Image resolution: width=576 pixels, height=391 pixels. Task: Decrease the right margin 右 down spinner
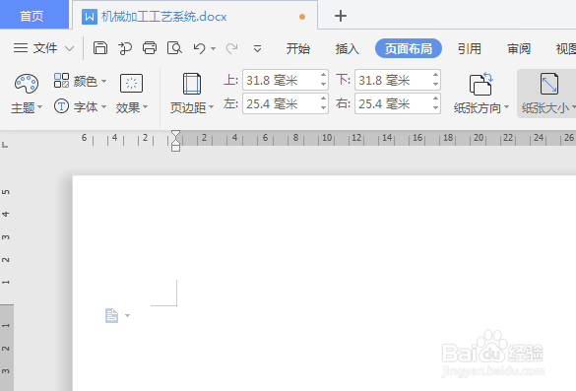435,108
